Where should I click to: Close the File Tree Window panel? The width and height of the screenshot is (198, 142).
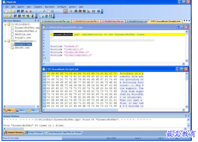(38, 21)
